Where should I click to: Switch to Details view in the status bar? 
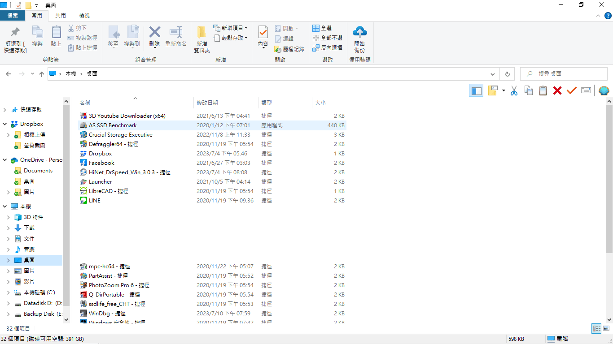click(x=596, y=328)
